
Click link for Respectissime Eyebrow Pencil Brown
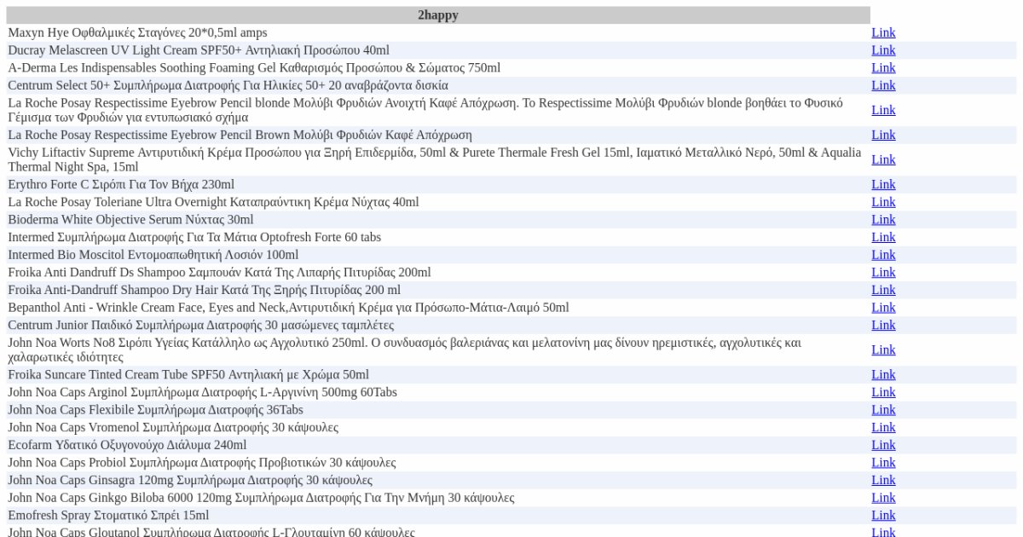[x=883, y=135]
